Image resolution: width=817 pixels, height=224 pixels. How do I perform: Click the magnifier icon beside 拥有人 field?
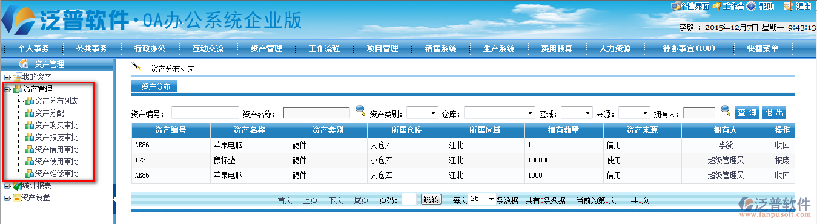pos(726,110)
